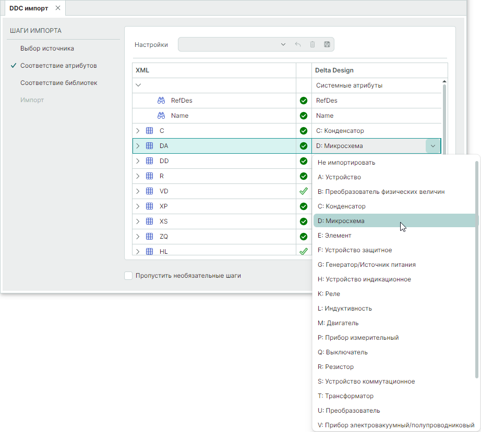Click the undo arrow icon in settings
The height and width of the screenshot is (432, 481).
[298, 45]
